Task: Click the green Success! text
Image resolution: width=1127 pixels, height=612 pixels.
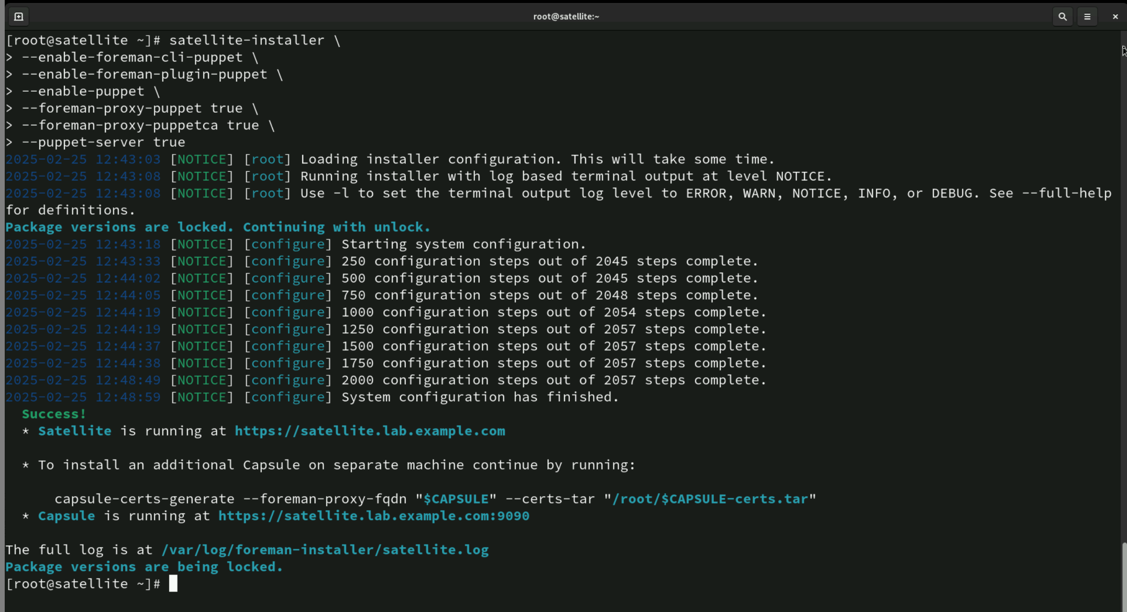Action: click(x=53, y=414)
